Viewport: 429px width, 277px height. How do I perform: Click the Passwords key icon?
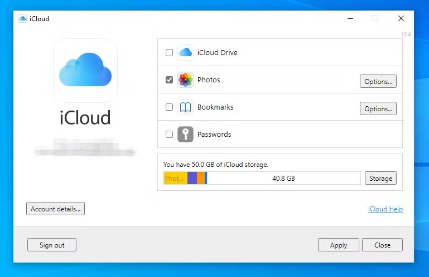coord(186,134)
